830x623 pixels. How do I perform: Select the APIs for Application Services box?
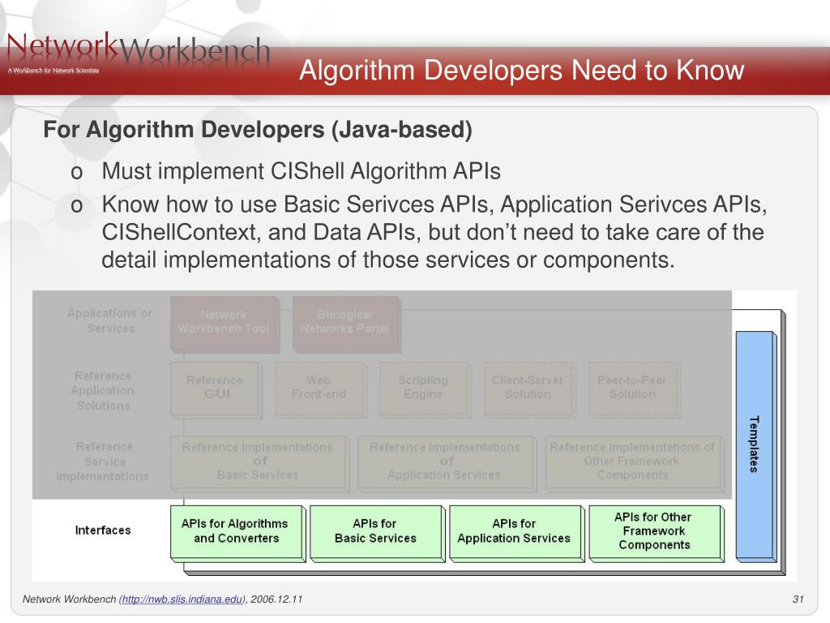coord(516,534)
